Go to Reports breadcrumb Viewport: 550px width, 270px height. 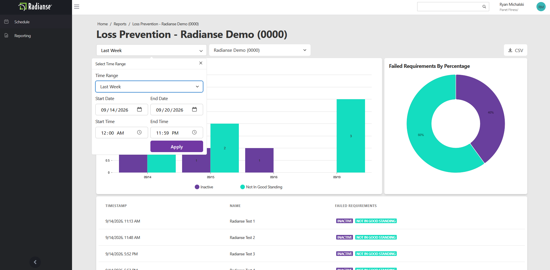point(120,24)
